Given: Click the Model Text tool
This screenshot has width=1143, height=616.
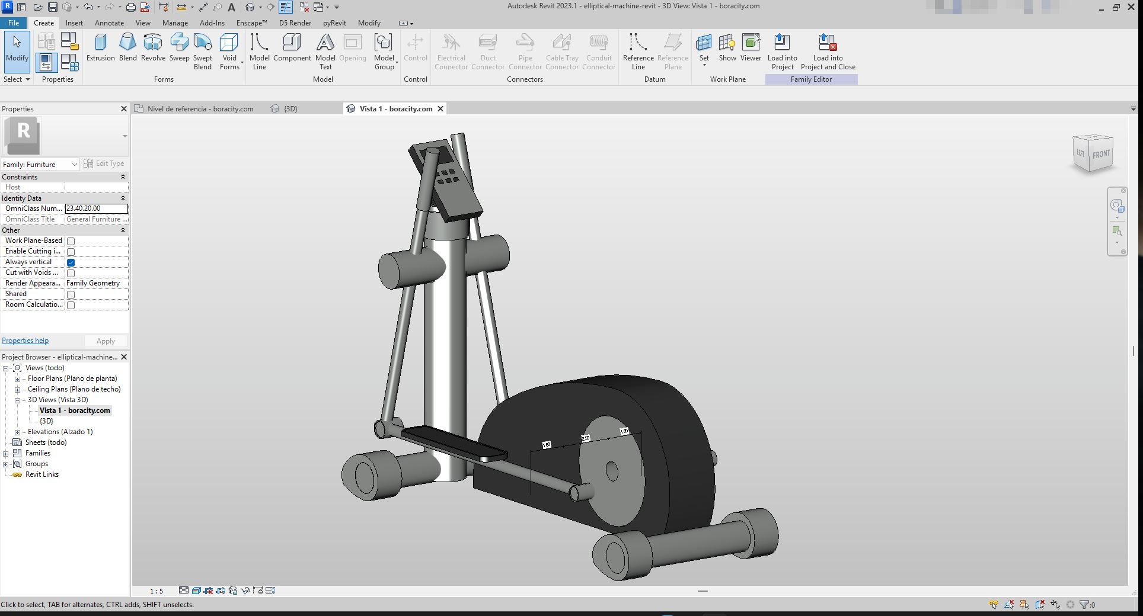Looking at the screenshot, I should pos(325,52).
